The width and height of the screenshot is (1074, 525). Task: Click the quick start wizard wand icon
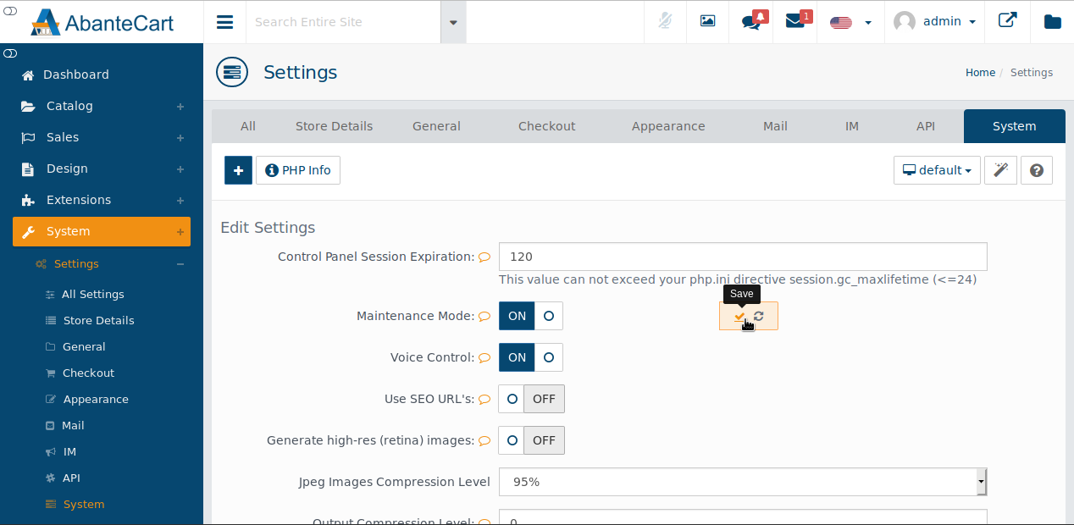1000,170
